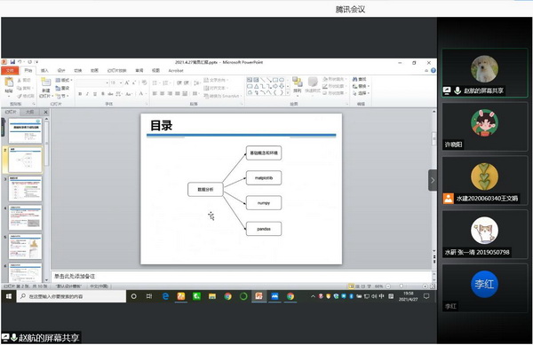Screen dimensions: 533x345
Task: Toggle bold formatting in the font group
Action: tap(80, 94)
